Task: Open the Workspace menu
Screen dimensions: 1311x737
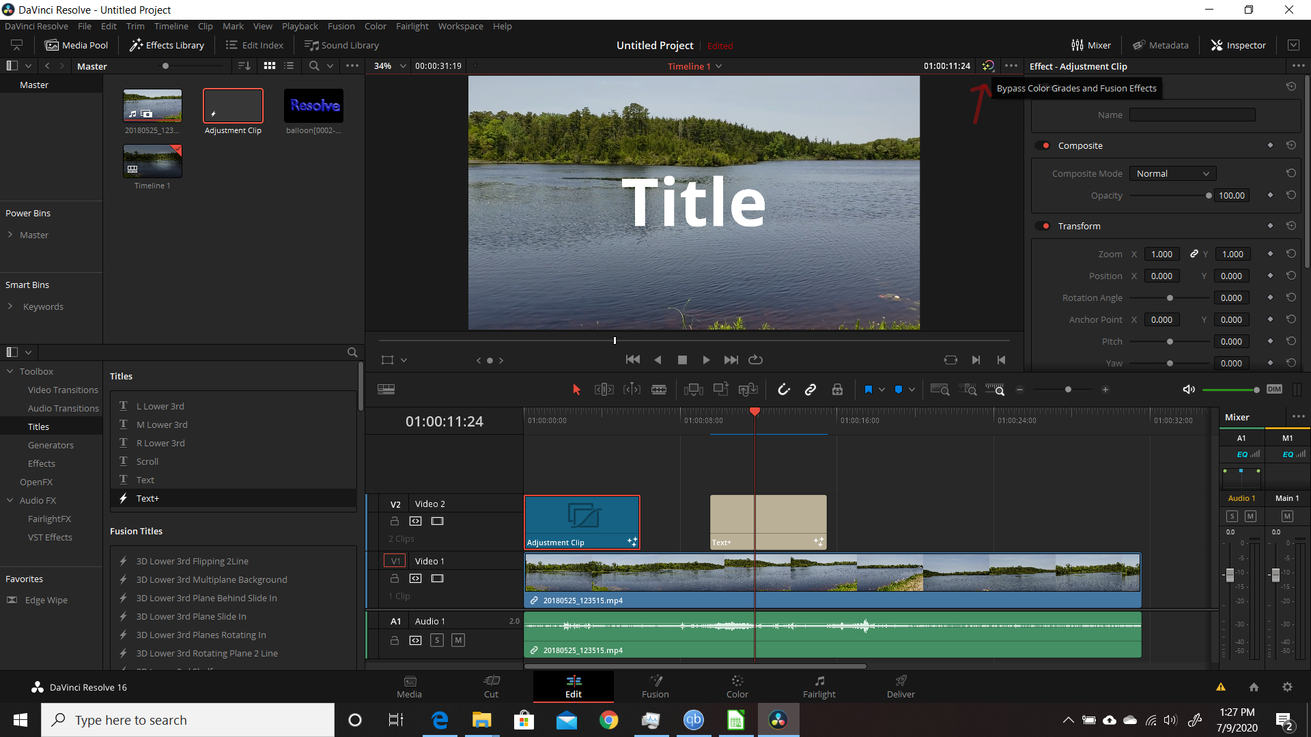Action: pos(460,26)
